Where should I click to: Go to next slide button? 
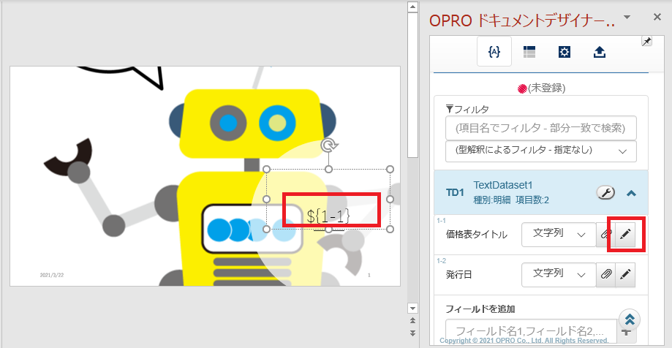coord(412,333)
